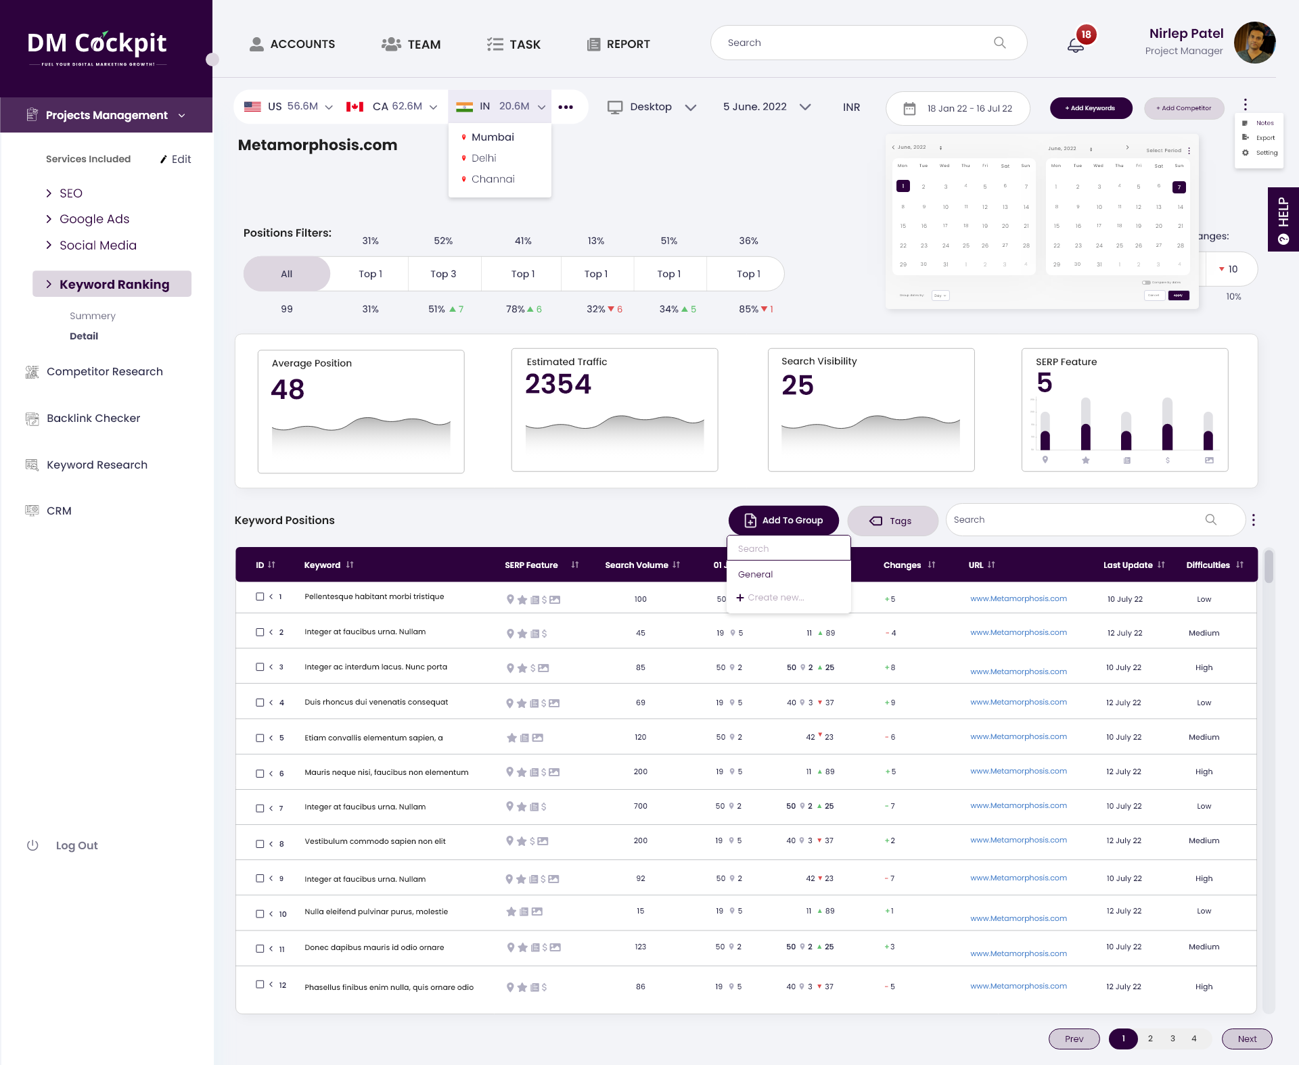Click the keyword table vertical scrollbar
Viewport: 1299px width, 1065px height.
pos(1269,567)
